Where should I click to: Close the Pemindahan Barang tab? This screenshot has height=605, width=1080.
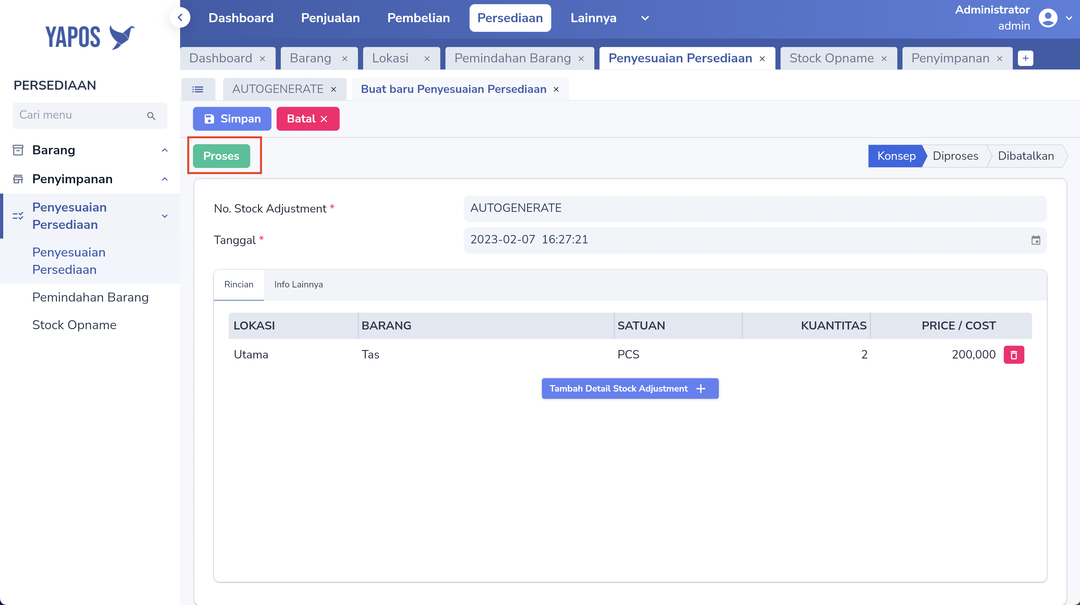click(581, 59)
